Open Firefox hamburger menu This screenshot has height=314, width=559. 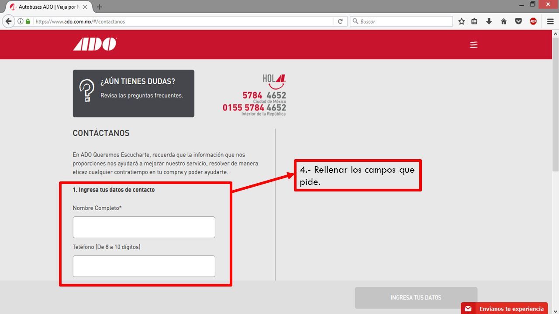coord(550,21)
